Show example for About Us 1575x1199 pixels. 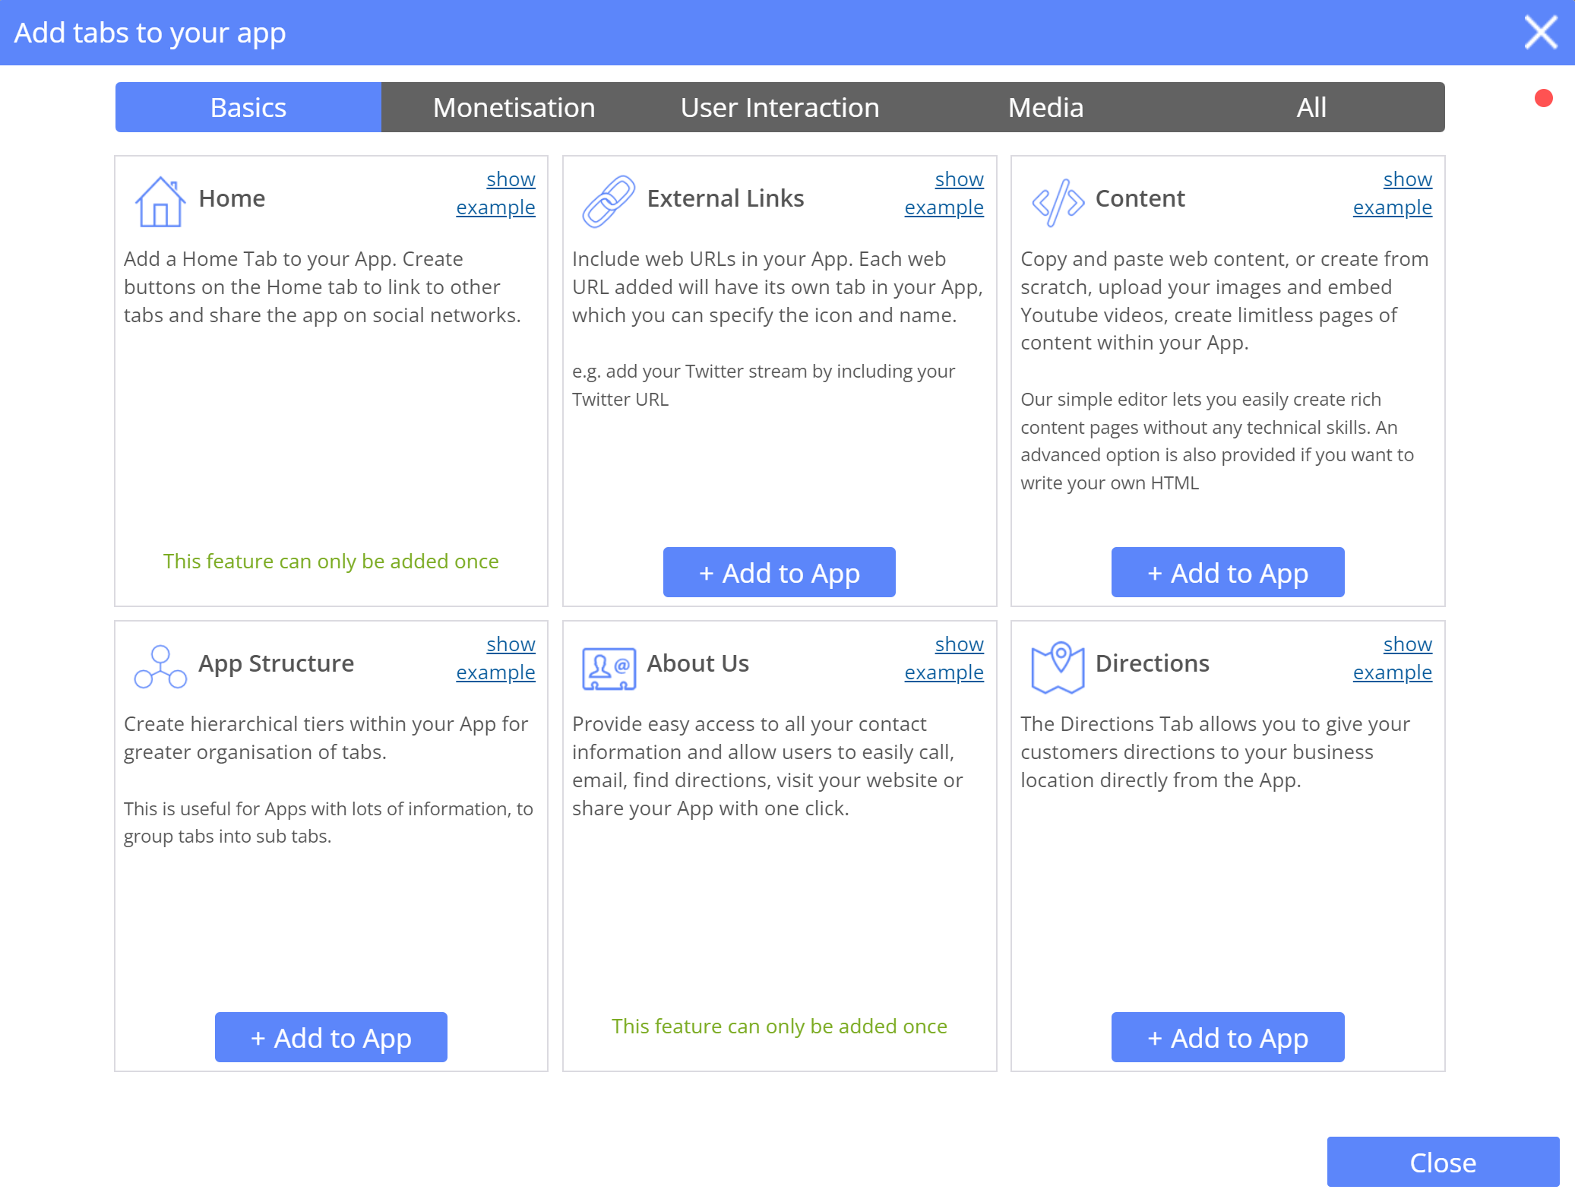[x=944, y=658]
